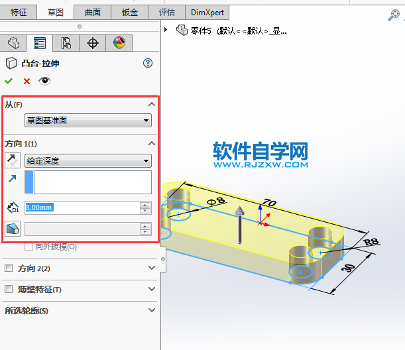
Task: Open the 给定深度 end condition dropdown
Action: (x=88, y=161)
